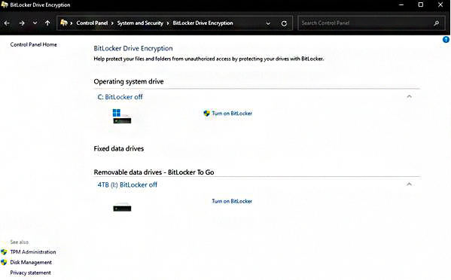Go up one folder level
This screenshot has height=280, width=451.
point(47,23)
